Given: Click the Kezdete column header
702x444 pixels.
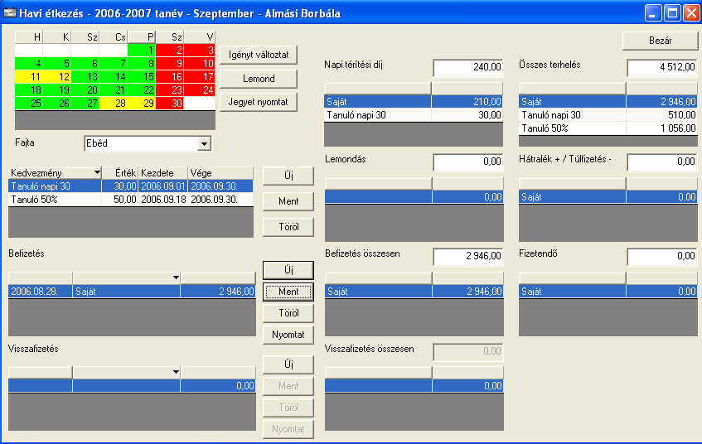Looking at the screenshot, I should tap(163, 173).
